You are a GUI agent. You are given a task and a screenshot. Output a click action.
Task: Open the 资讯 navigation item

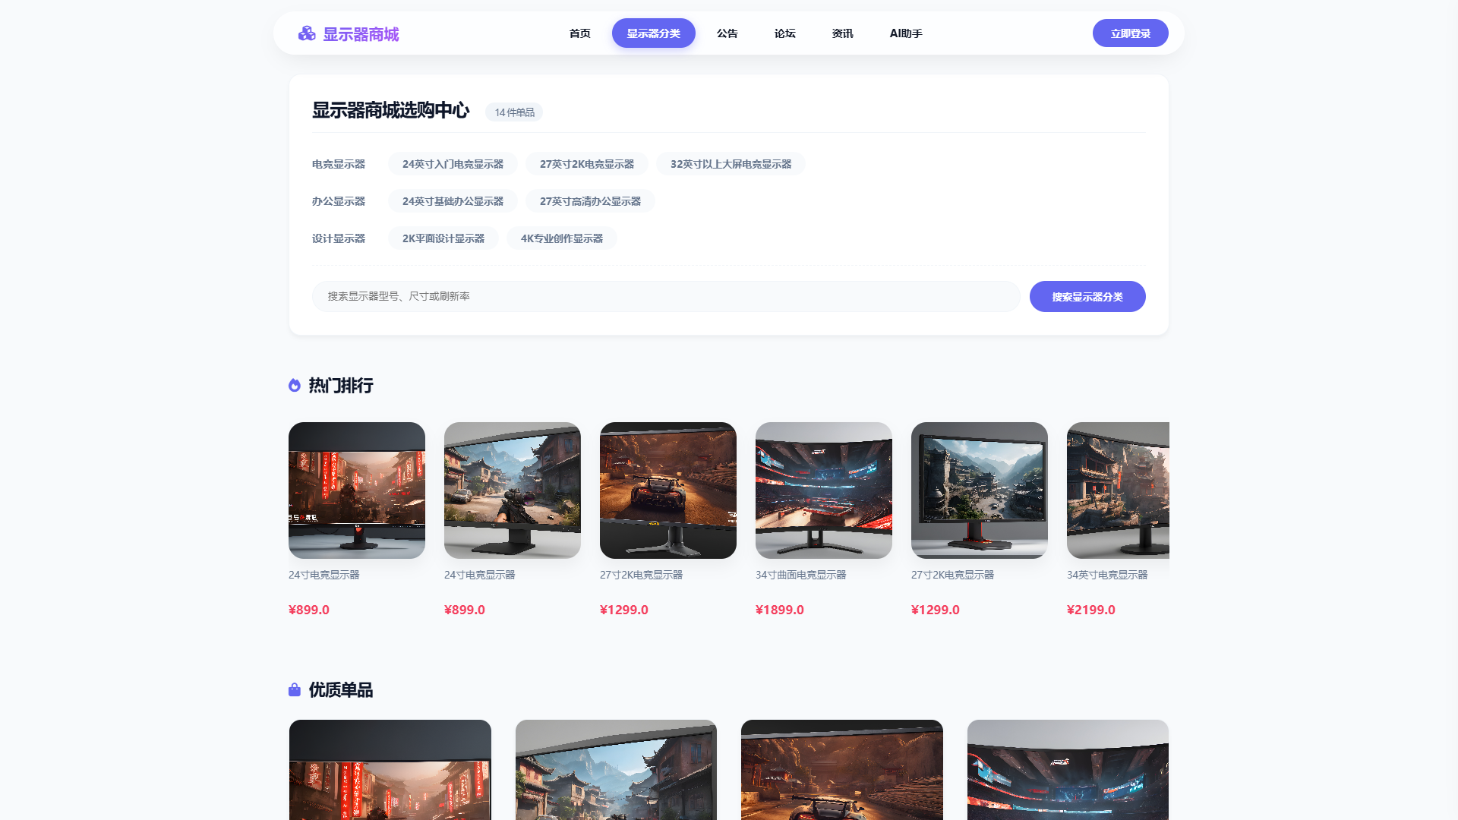(843, 33)
